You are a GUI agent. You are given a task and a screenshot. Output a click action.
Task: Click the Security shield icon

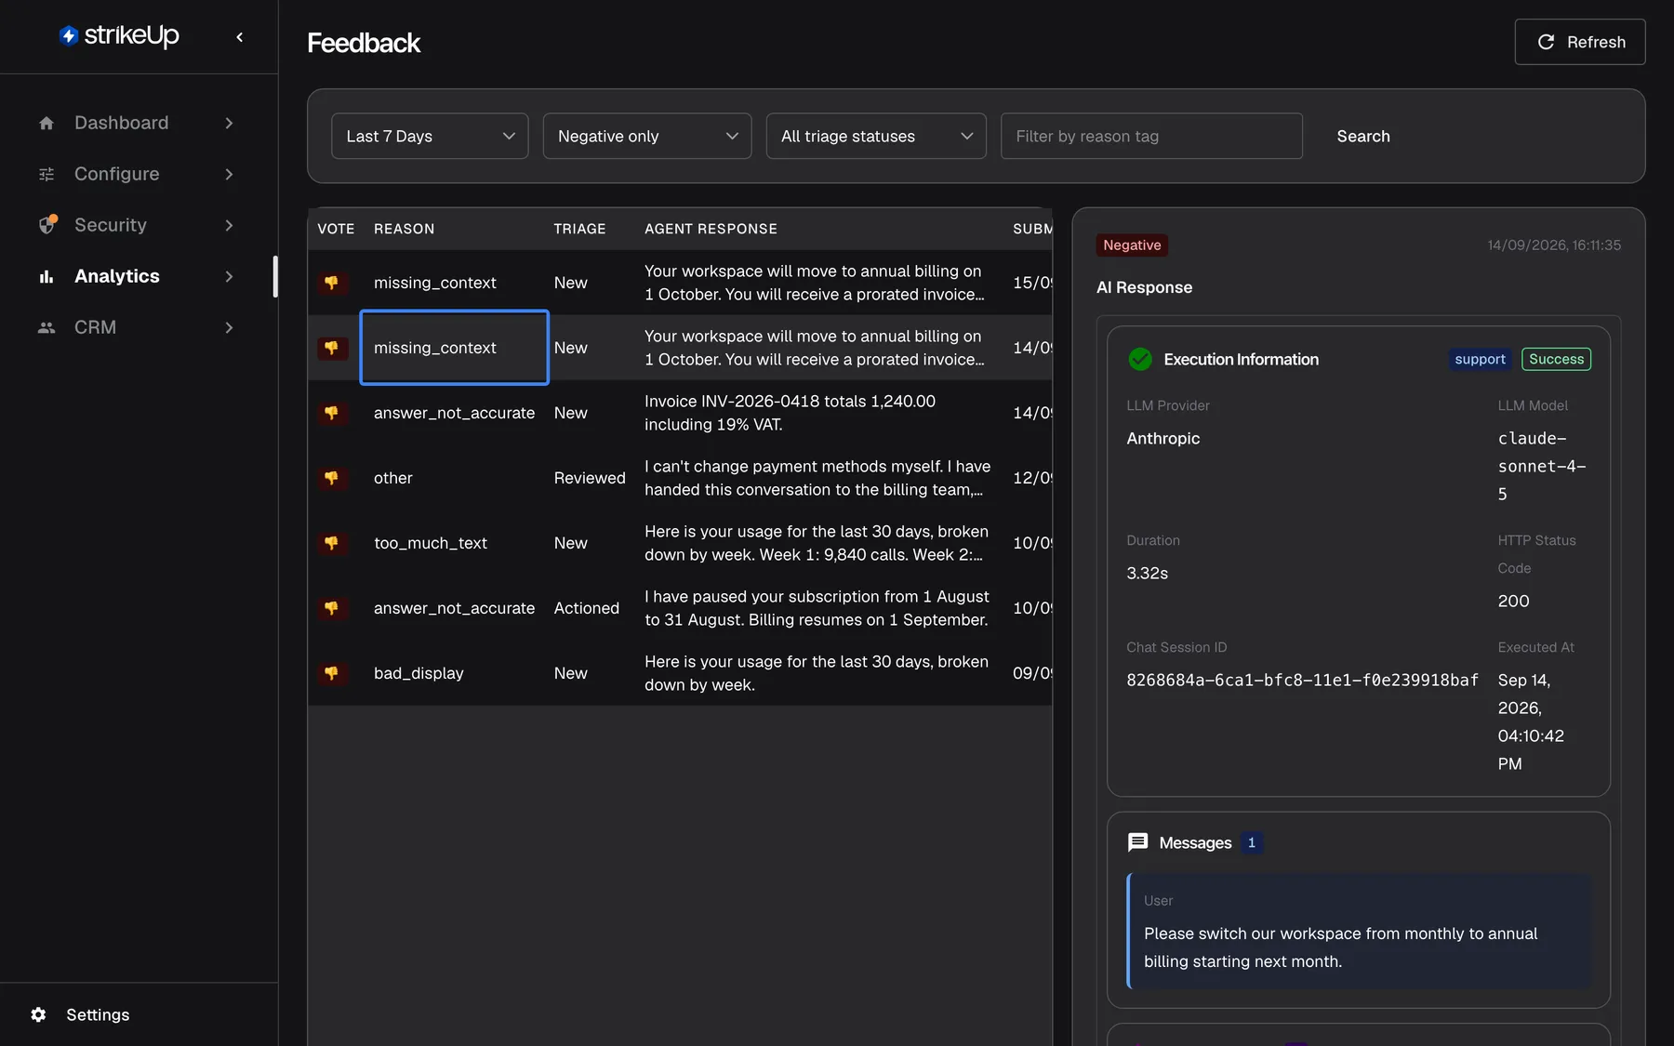tap(47, 225)
